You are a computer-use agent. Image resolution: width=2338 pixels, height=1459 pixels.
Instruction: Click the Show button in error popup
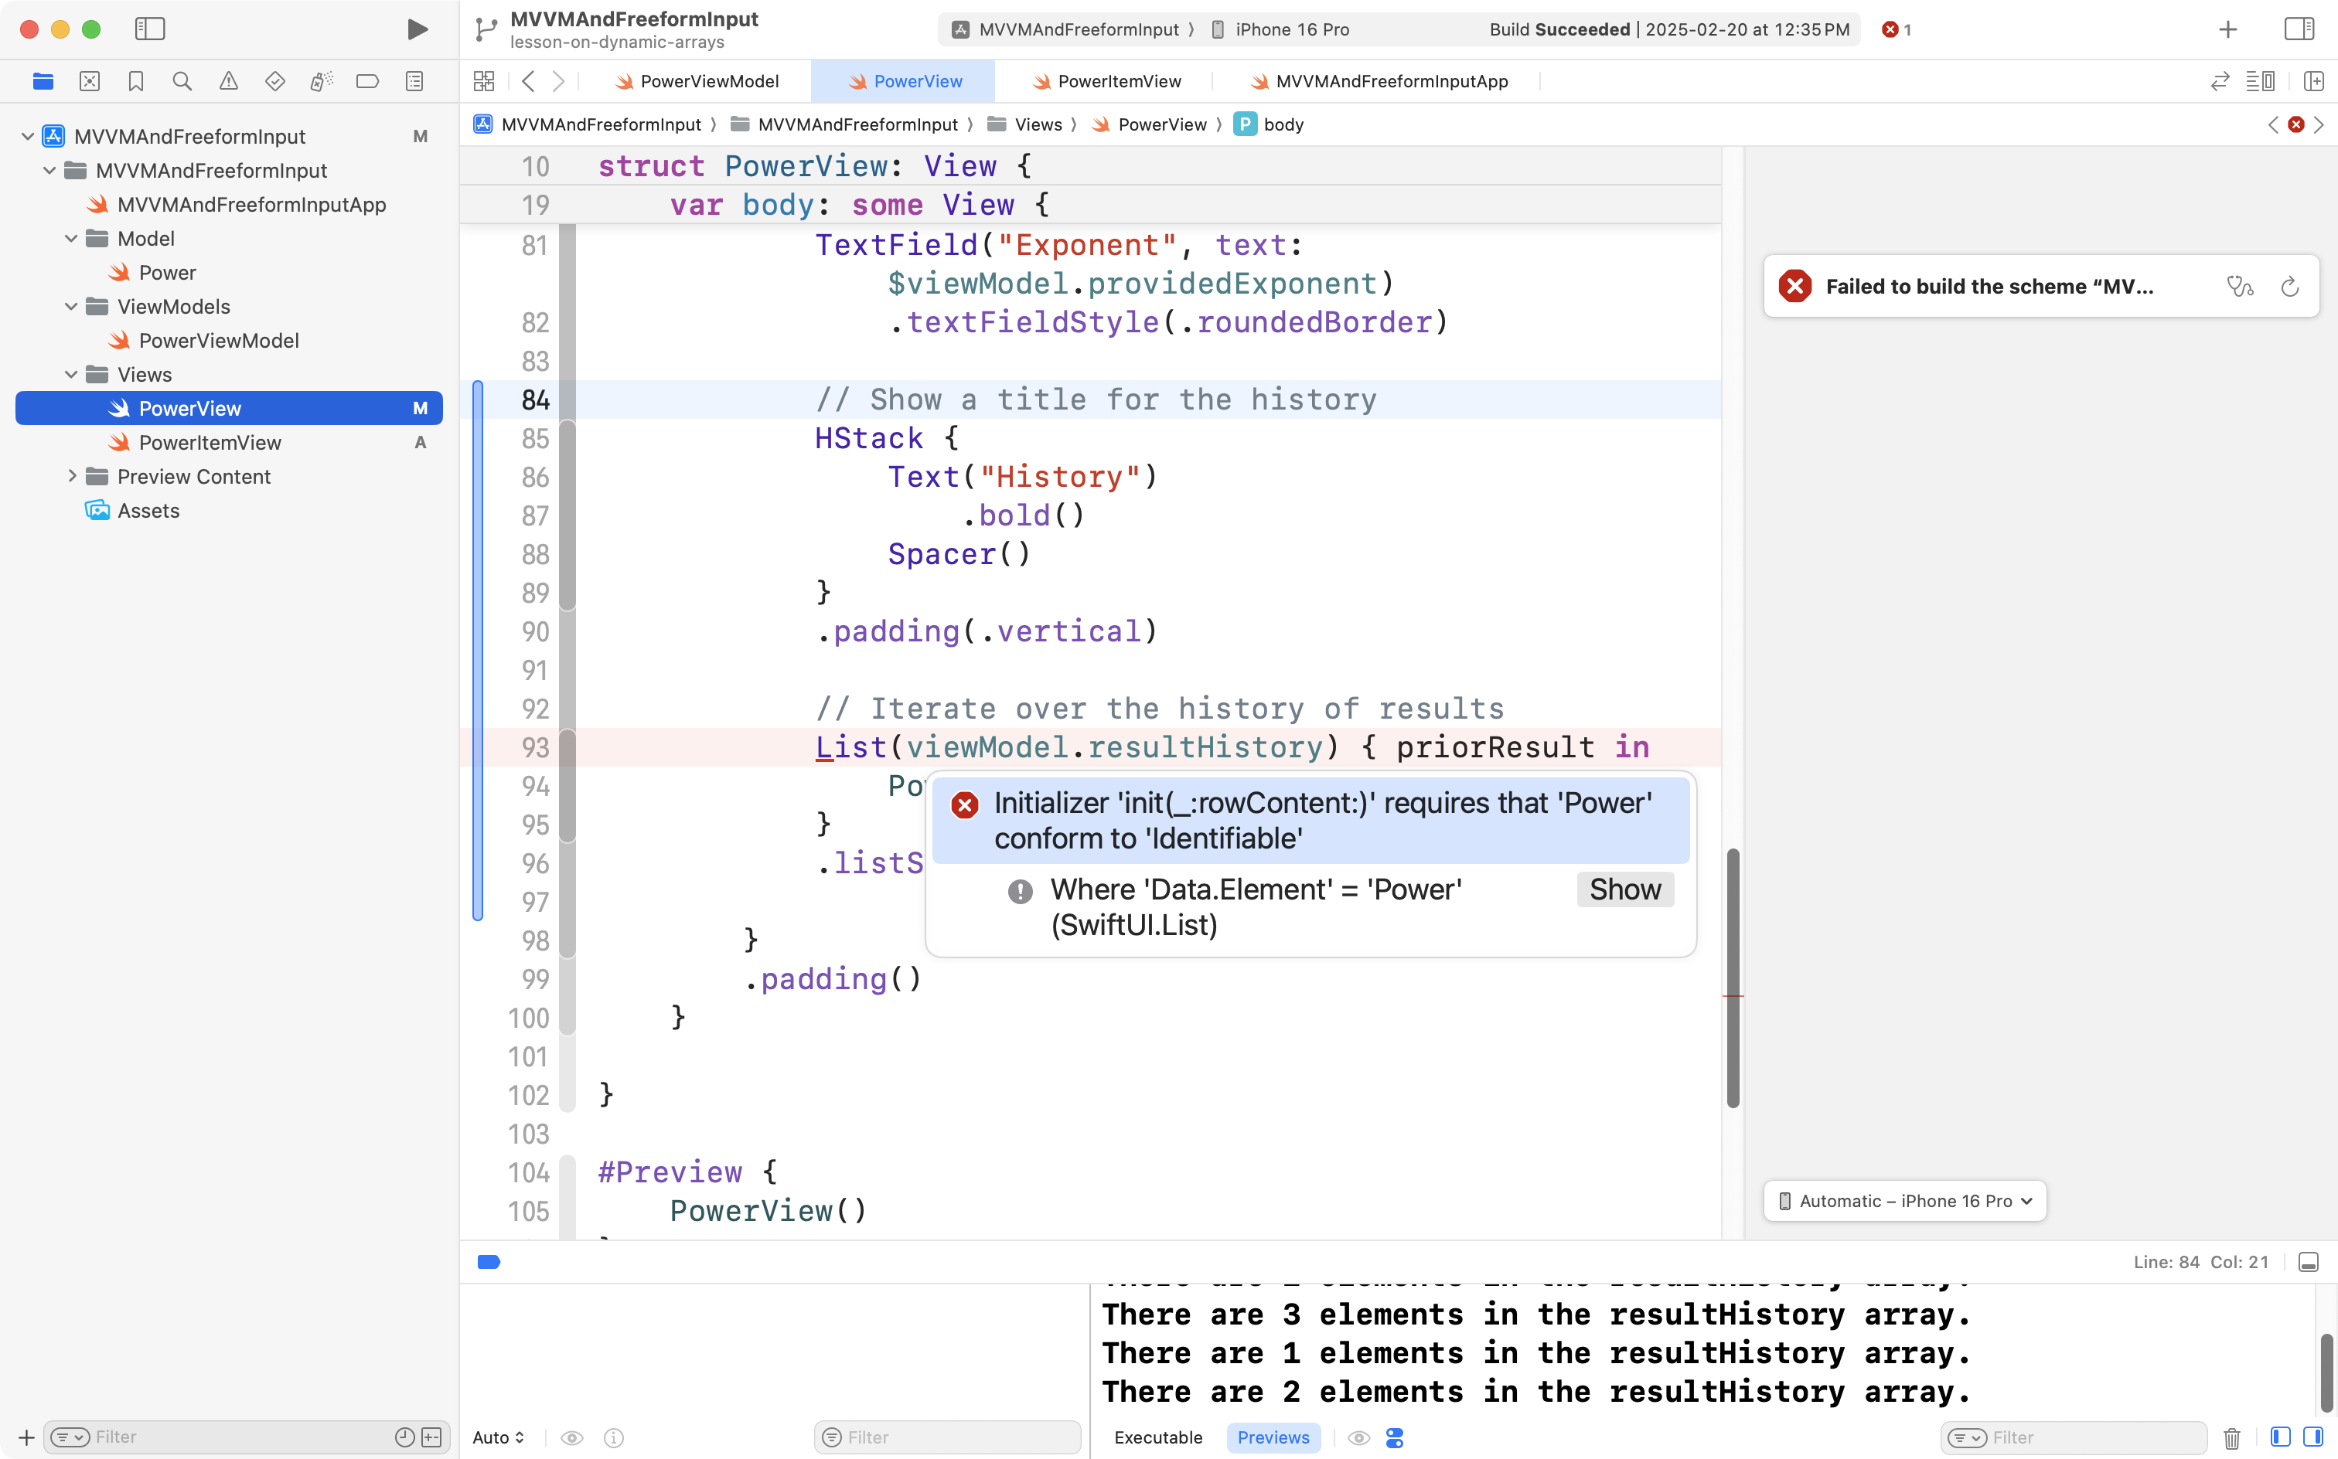(1624, 889)
